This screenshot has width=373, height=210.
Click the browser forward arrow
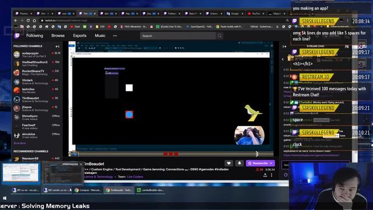click(22, 20)
